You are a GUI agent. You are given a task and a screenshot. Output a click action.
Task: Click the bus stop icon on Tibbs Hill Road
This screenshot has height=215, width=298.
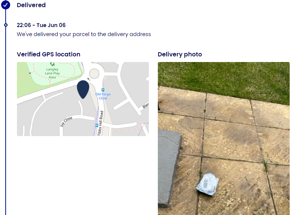pyautogui.click(x=97, y=125)
